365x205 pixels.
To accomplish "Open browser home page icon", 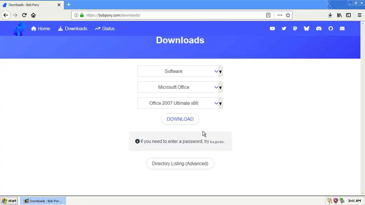I will 33,15.
